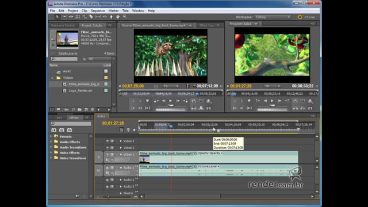Screen dimensions: 368x207
Task: Click the 32-bit color effects filter icon
Action: click(x=62, y=130)
